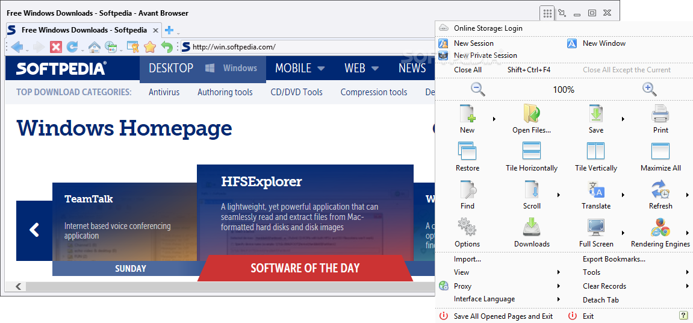The height and width of the screenshot is (323, 693).
Task: Open the CD/DVD Tools category link
Action: point(297,92)
